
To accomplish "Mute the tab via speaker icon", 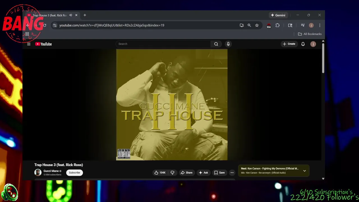I will [70, 15].
